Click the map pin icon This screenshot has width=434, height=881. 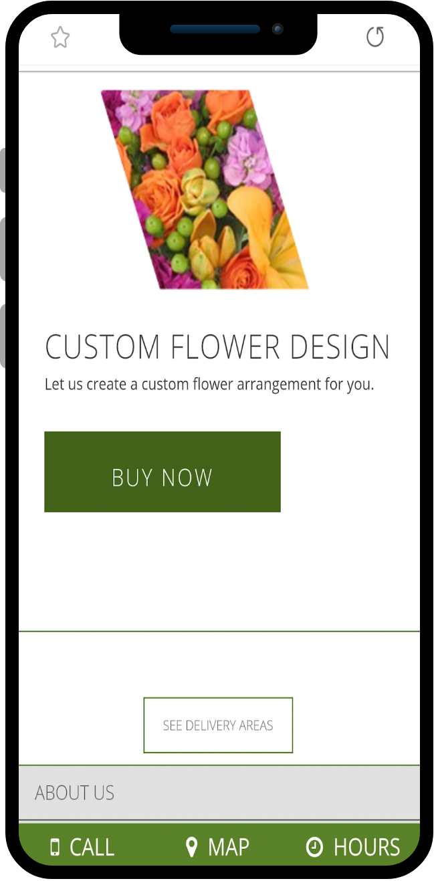coord(191,847)
